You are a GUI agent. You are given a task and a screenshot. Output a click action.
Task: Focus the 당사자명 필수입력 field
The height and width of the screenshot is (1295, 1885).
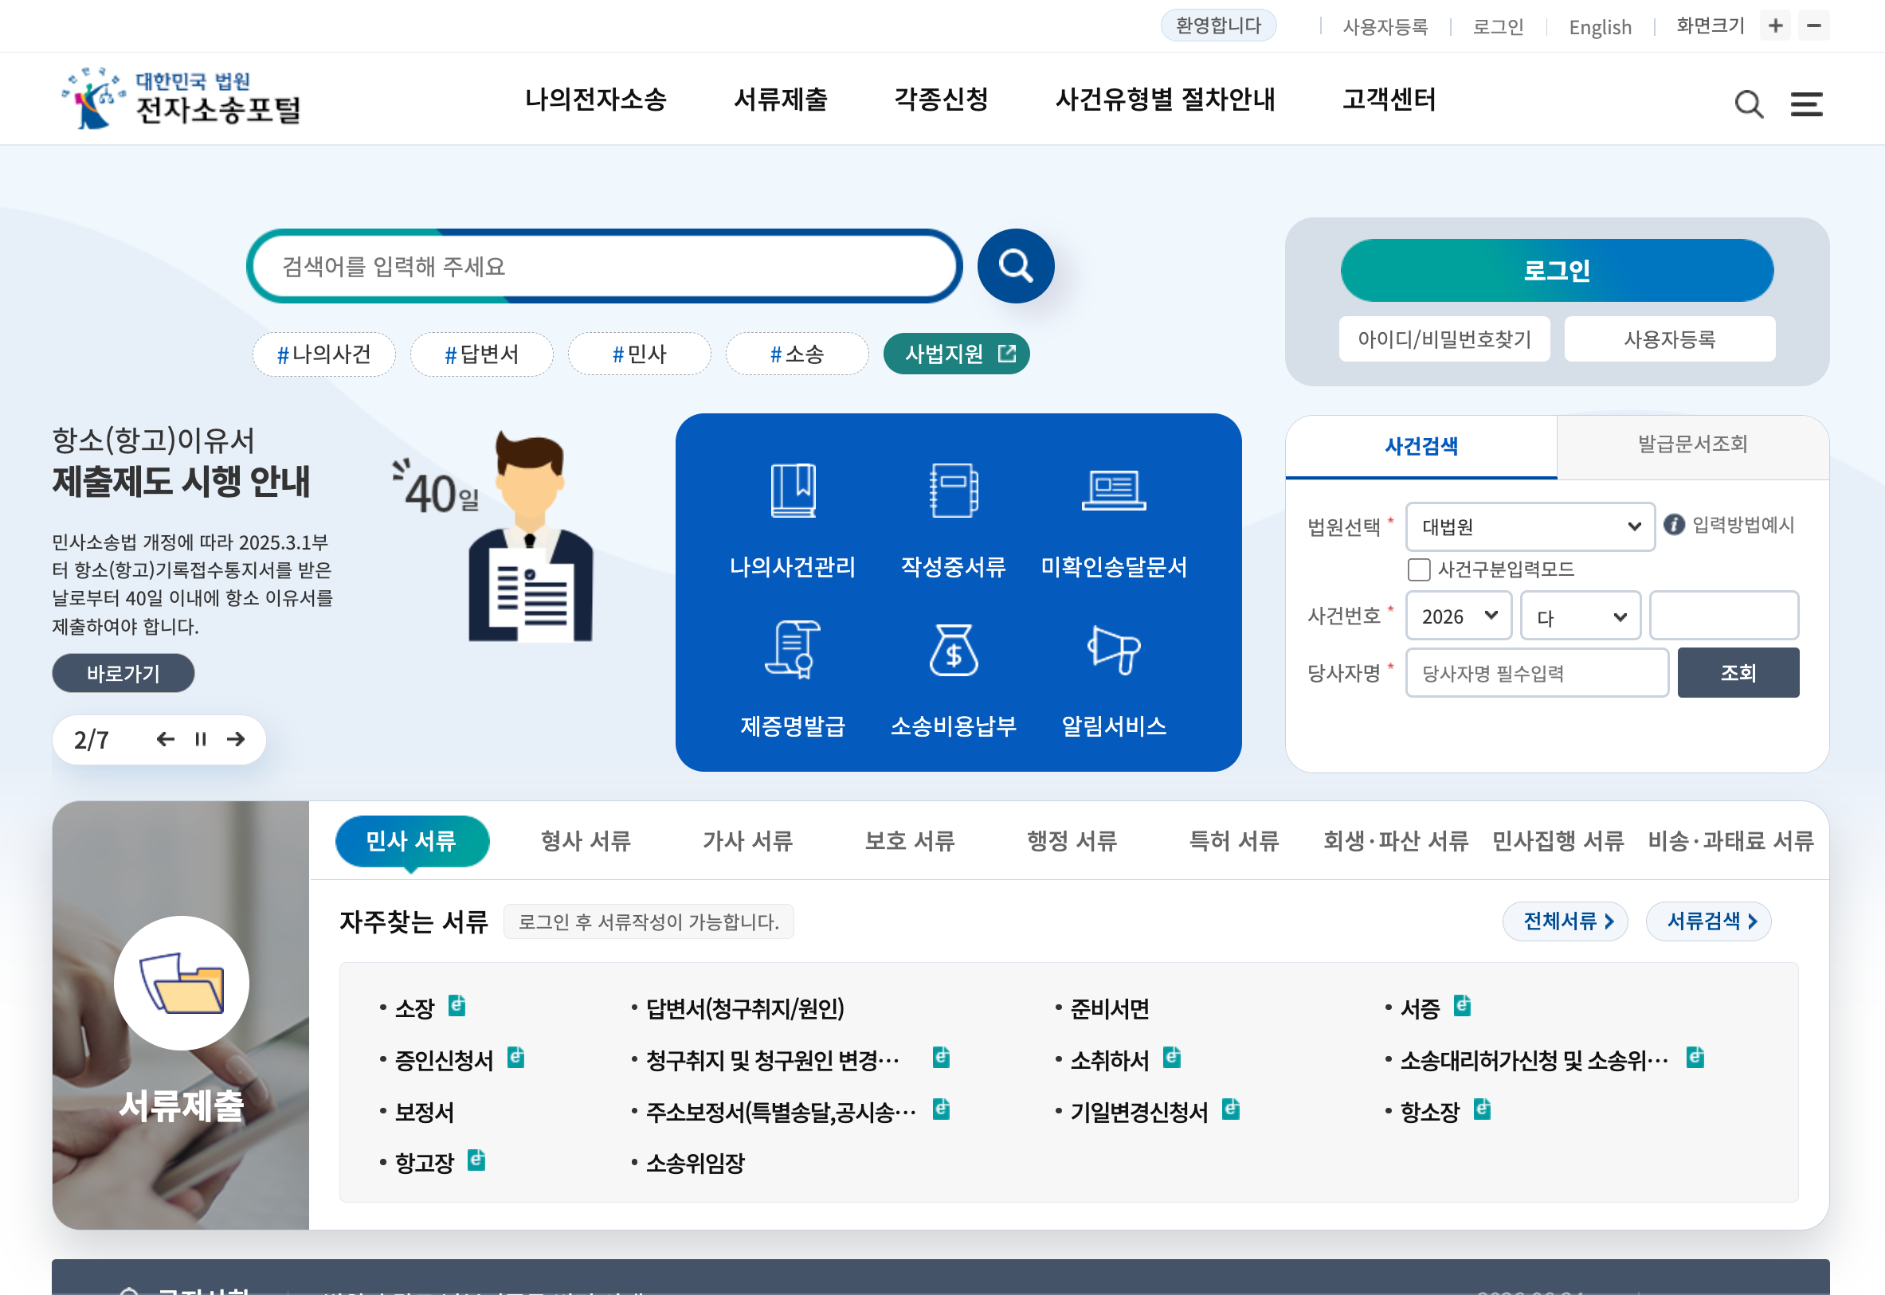(1537, 673)
